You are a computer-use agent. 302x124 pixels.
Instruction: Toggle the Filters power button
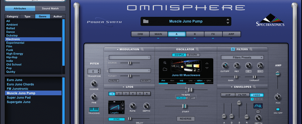point(233,49)
